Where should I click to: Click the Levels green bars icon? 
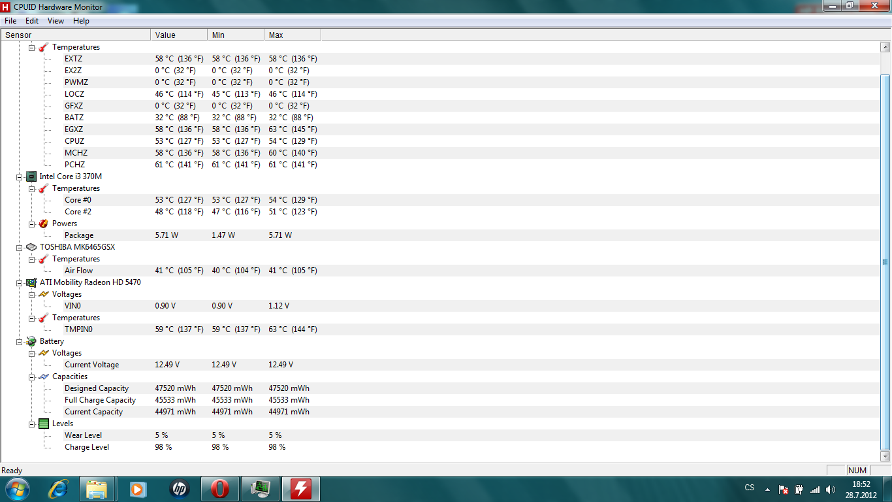point(44,424)
